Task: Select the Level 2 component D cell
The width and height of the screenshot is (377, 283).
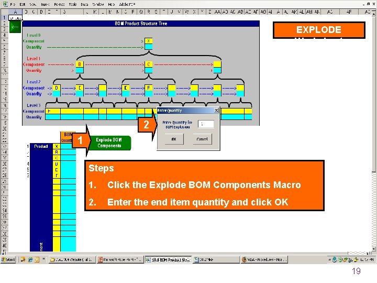Action: 57,88
